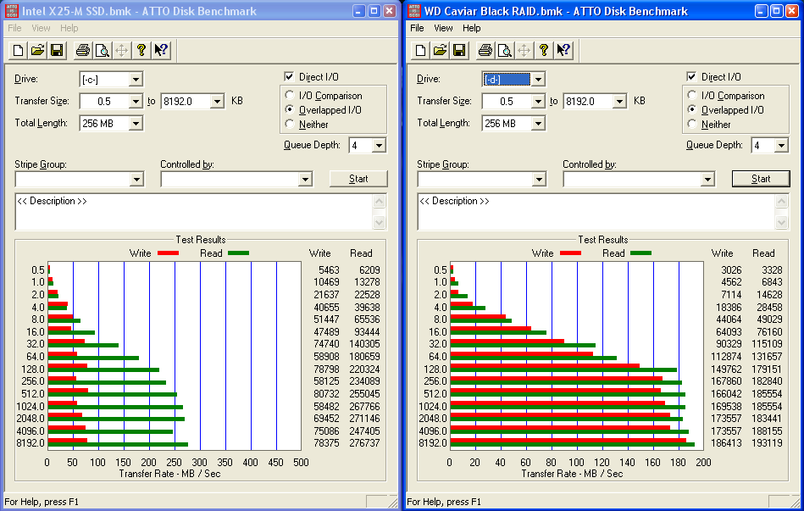Save icon in Intel X25-M window toolbar

57,50
